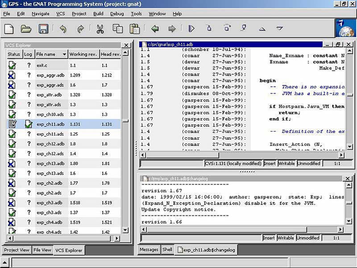Save the file using the floppy disk icon
Image resolution: width=357 pixels, height=268 pixels.
tap(43, 29)
